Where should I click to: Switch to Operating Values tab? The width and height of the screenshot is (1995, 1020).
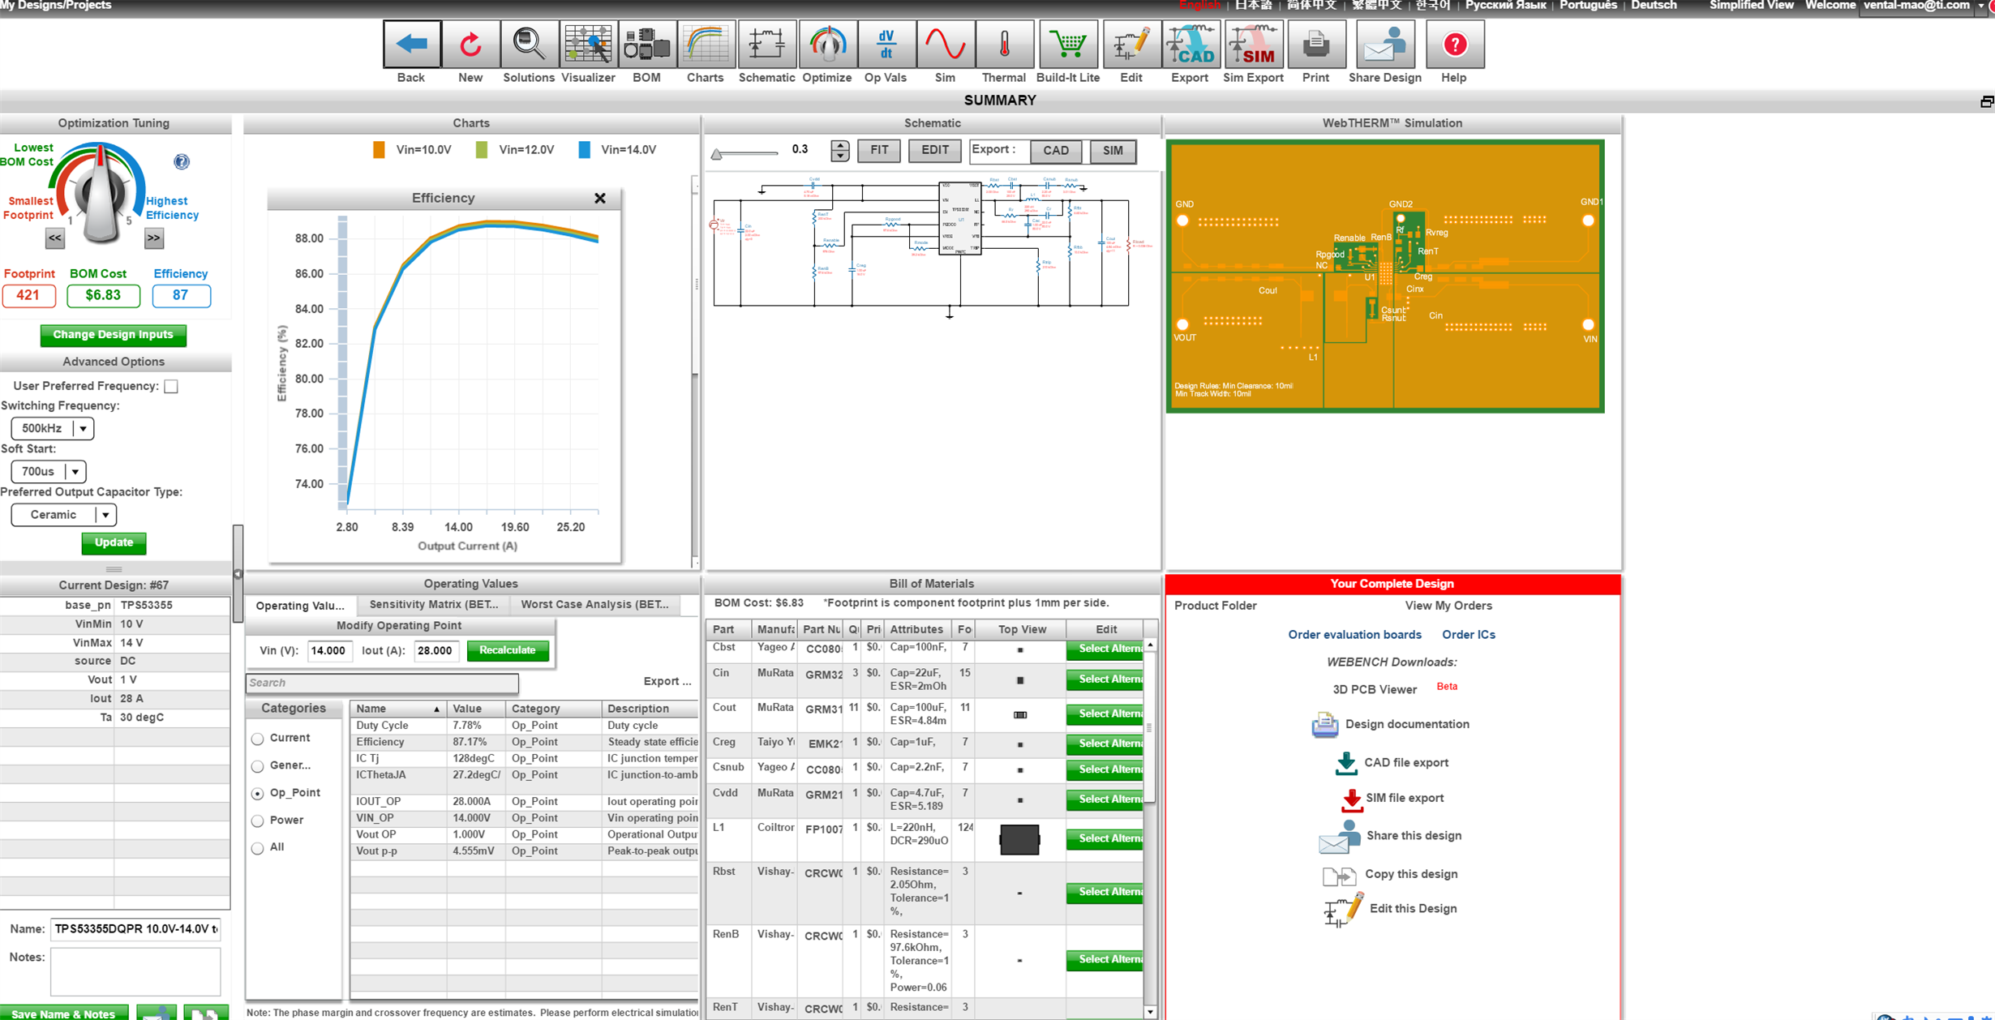point(300,606)
